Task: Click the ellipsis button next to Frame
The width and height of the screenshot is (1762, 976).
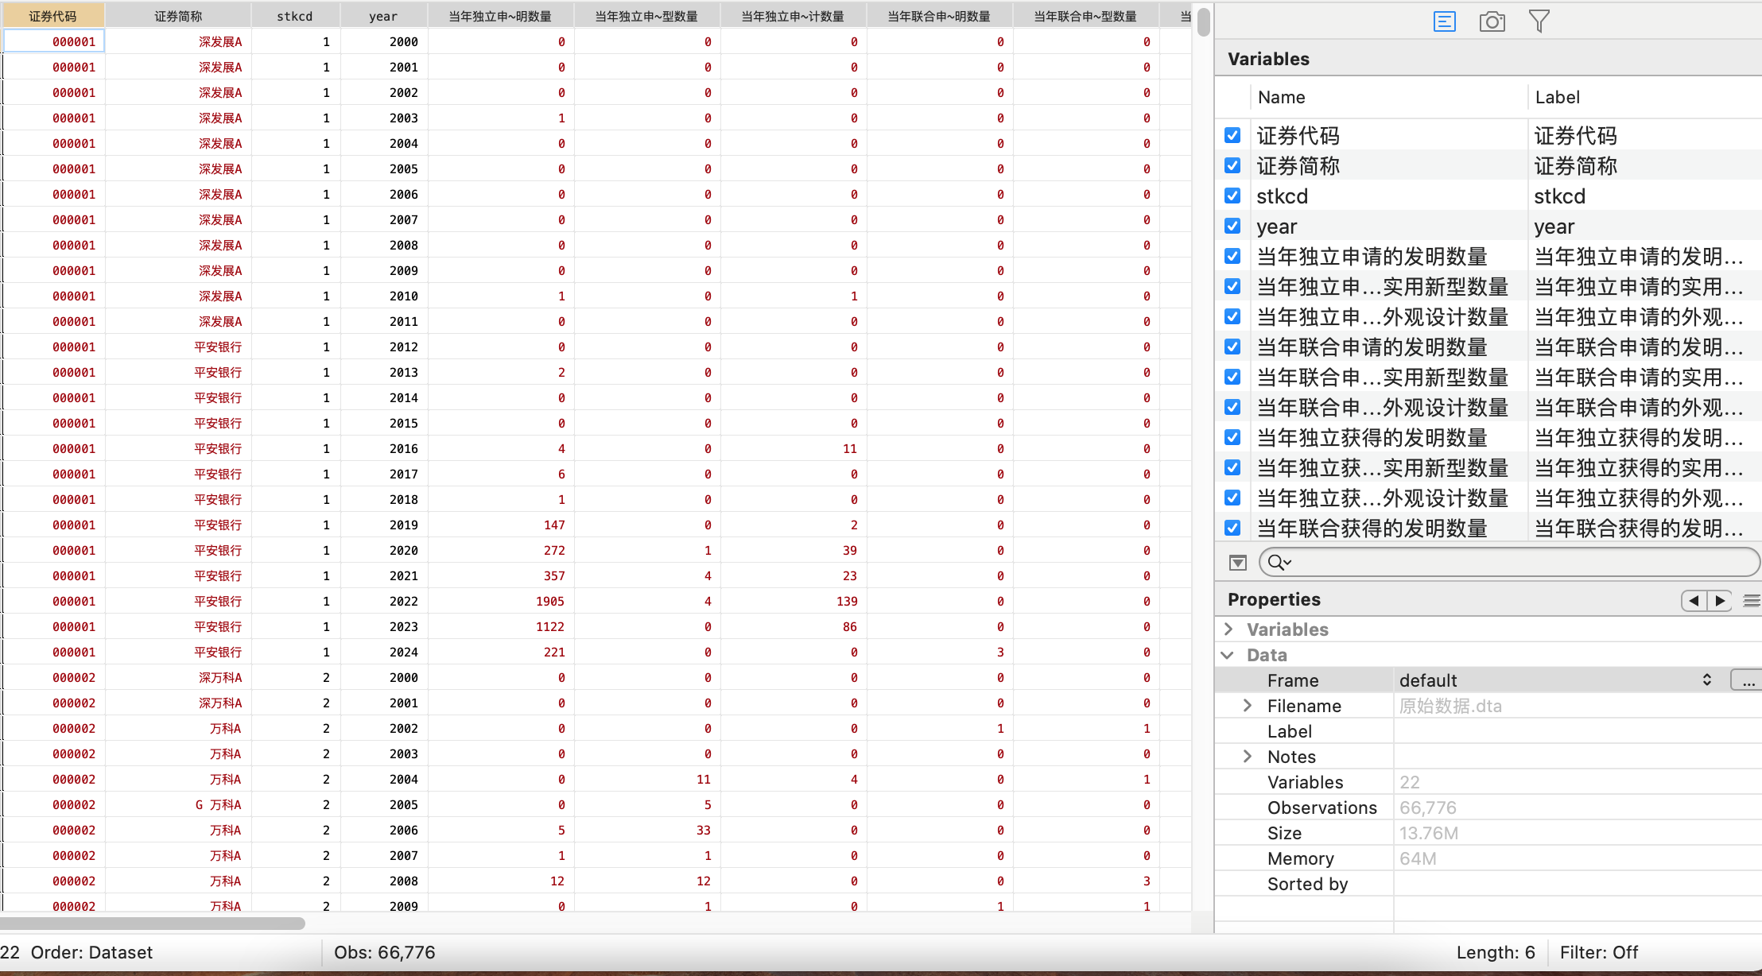Action: (1747, 680)
